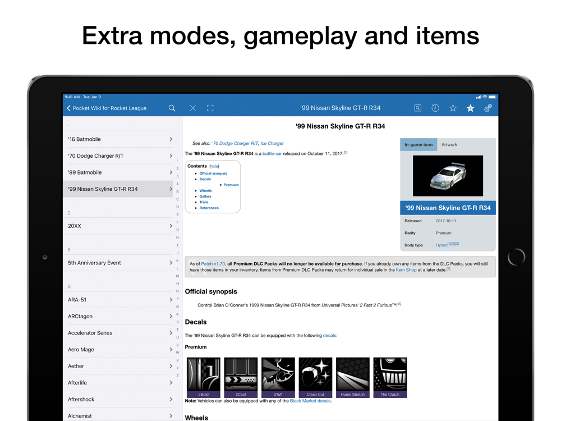
Task: Open the Clean Cut decal thumbnail
Action: tap(315, 377)
